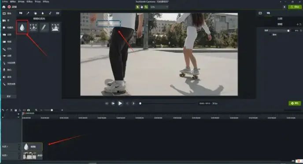303x164 pixels.
Task: Choose the Crop canvas tool
Action: click(146, 7)
